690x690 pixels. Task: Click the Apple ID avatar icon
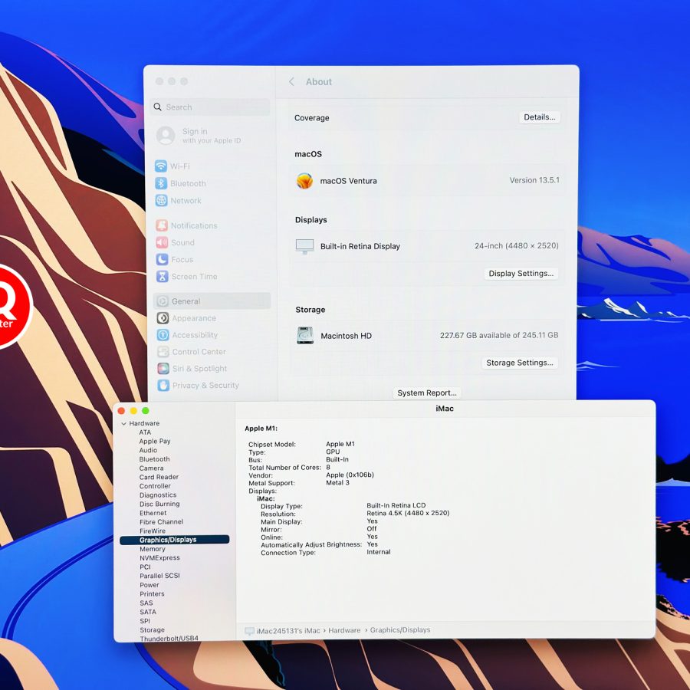166,136
